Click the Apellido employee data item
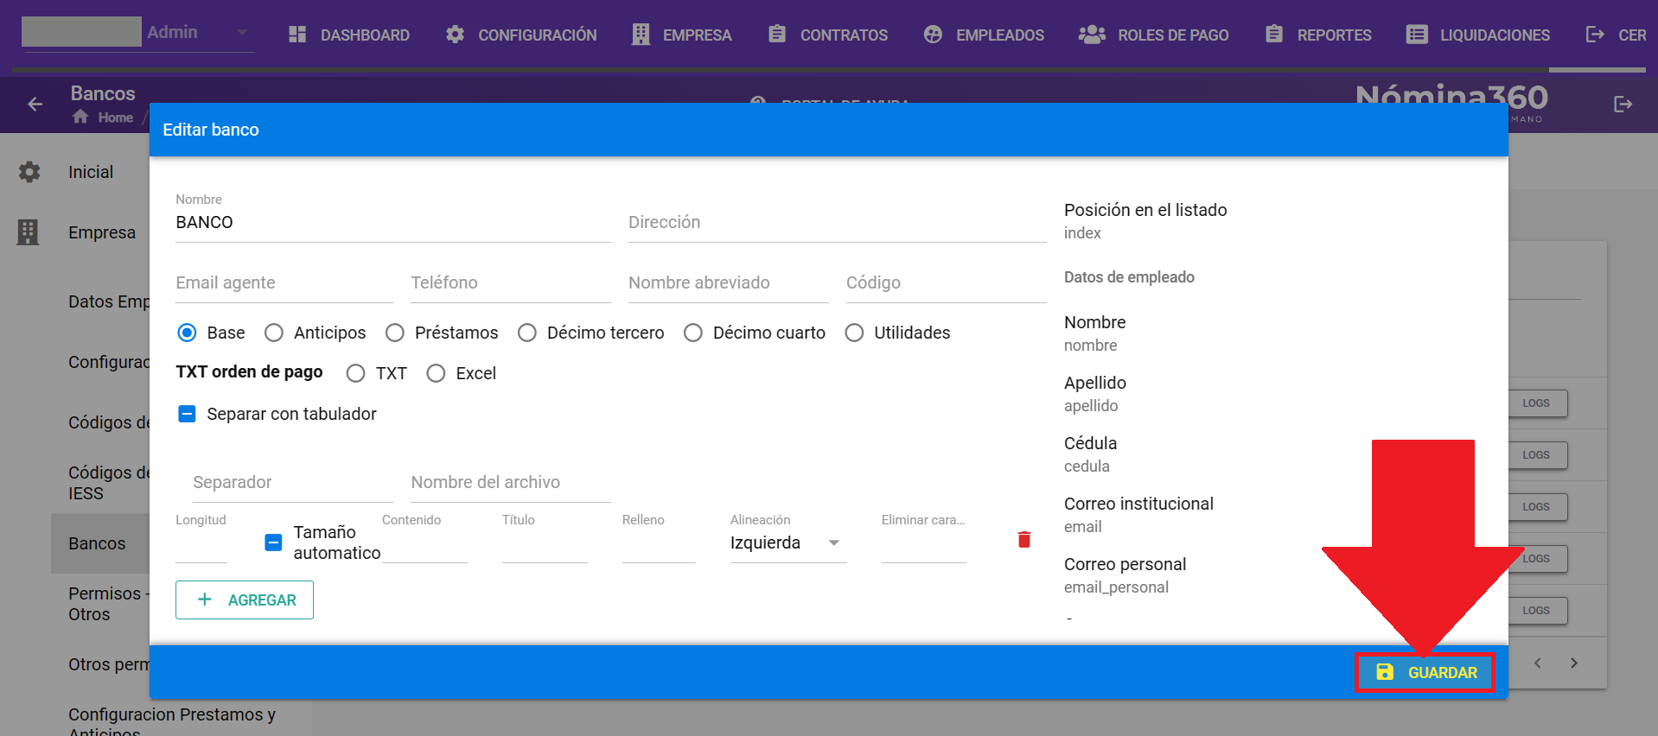 point(1095,393)
